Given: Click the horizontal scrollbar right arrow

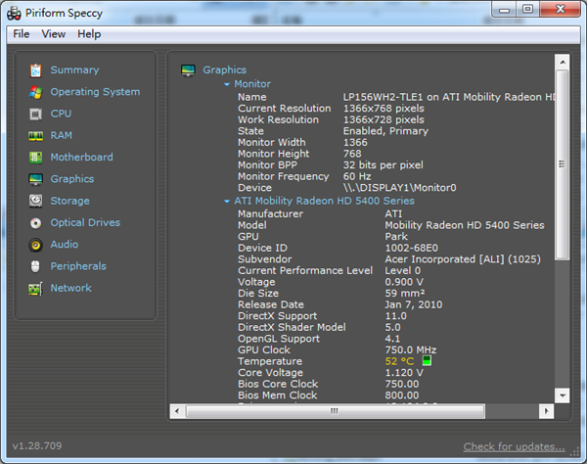Looking at the screenshot, I should (547, 411).
